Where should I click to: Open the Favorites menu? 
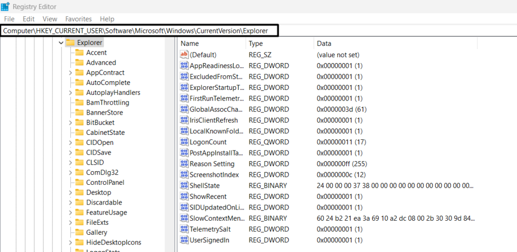click(78, 19)
